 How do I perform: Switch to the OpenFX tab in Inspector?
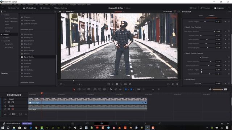coord(211,16)
